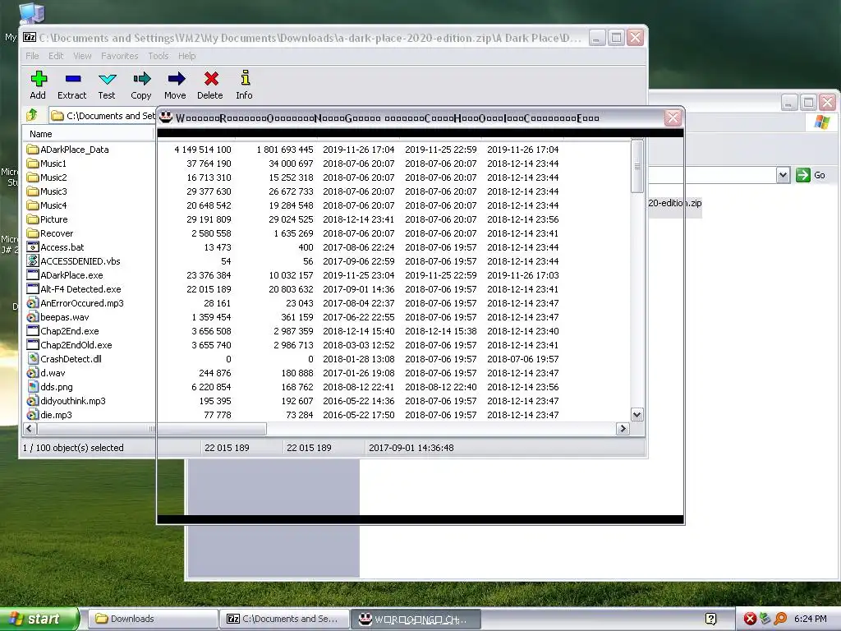Image resolution: width=841 pixels, height=631 pixels.
Task: Click the Add toolbar icon
Action: pyautogui.click(x=38, y=80)
